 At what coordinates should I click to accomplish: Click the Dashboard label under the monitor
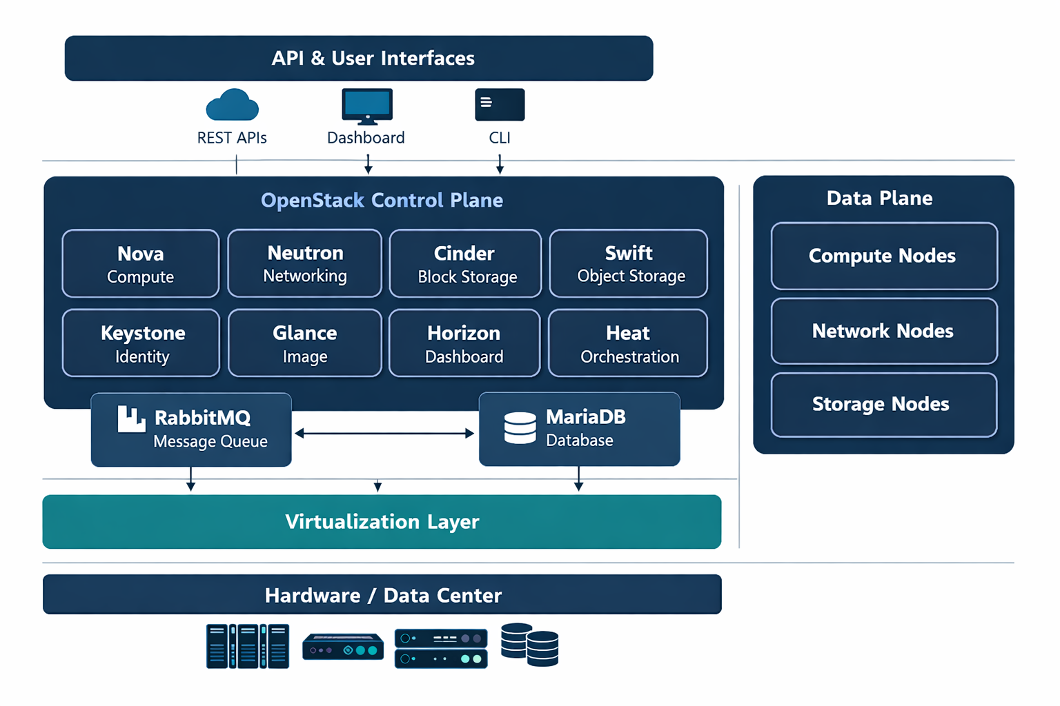point(366,138)
